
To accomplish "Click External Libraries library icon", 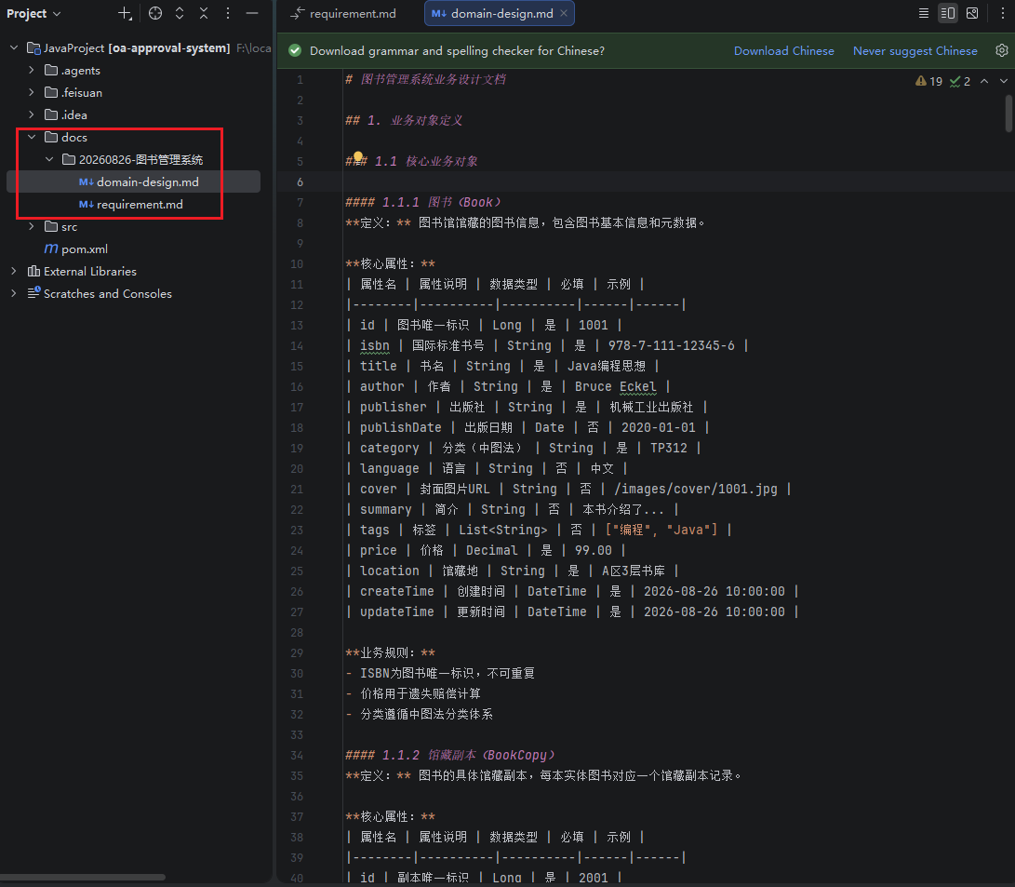I will 33,271.
